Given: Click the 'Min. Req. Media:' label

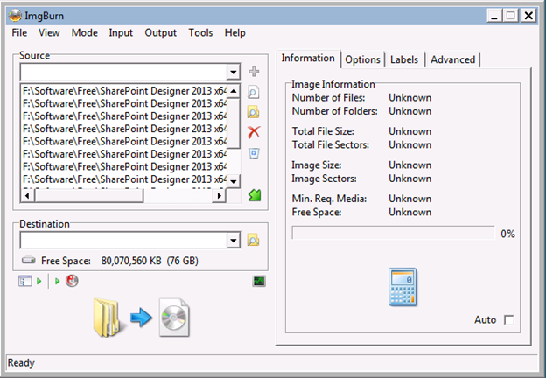Looking at the screenshot, I should coord(329,199).
